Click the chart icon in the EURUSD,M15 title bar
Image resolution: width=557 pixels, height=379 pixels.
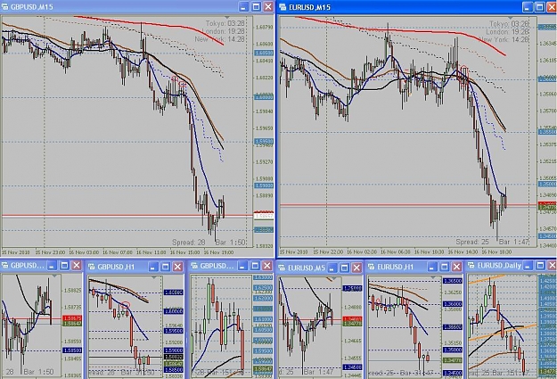(283, 7)
